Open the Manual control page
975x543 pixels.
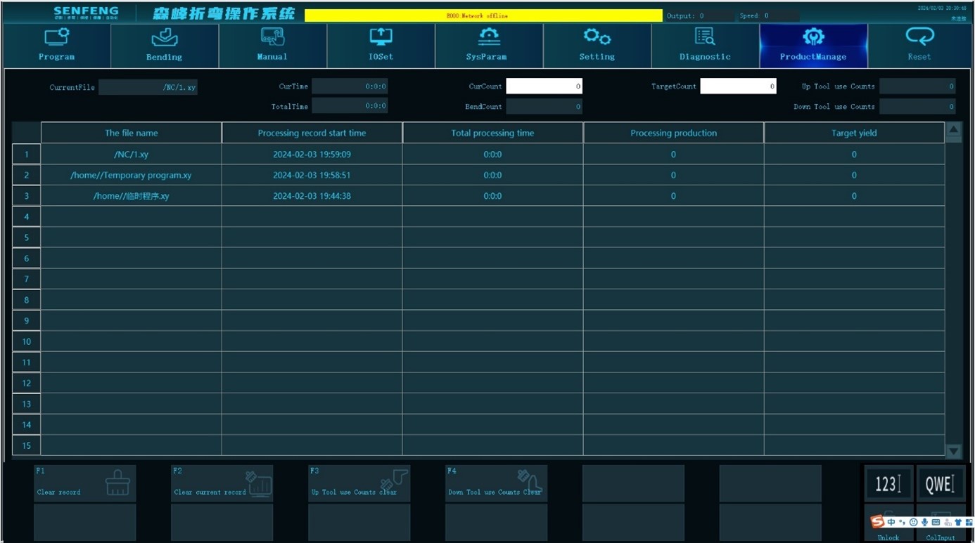point(272,45)
